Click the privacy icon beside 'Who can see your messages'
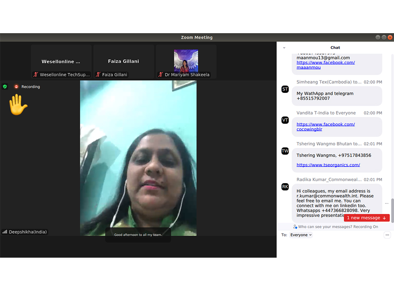This screenshot has width=394, height=290. point(295,227)
